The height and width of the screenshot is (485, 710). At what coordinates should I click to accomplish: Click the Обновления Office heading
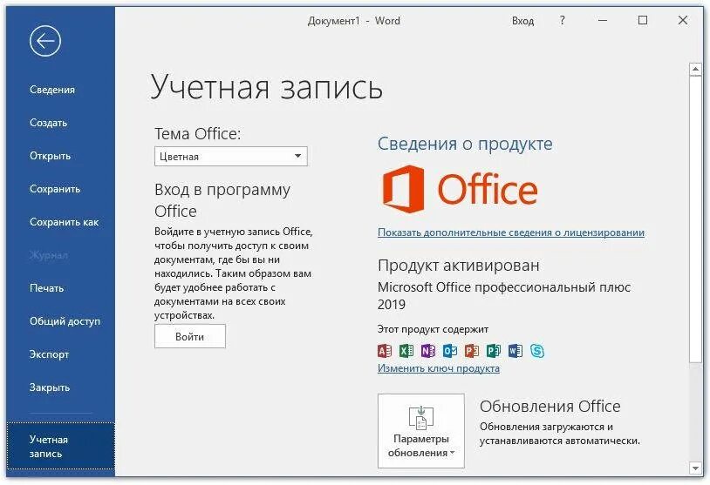pos(550,406)
